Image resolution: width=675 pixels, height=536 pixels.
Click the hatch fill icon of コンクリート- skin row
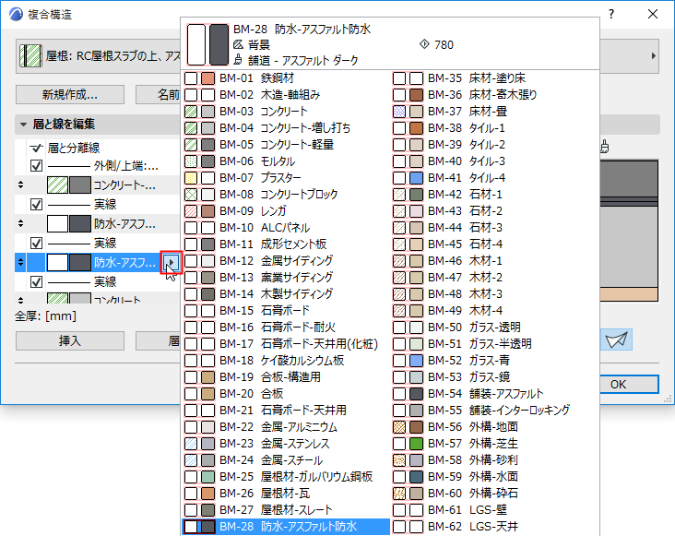coord(57,185)
